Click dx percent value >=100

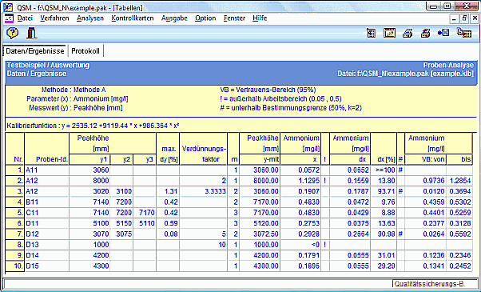[384, 170]
